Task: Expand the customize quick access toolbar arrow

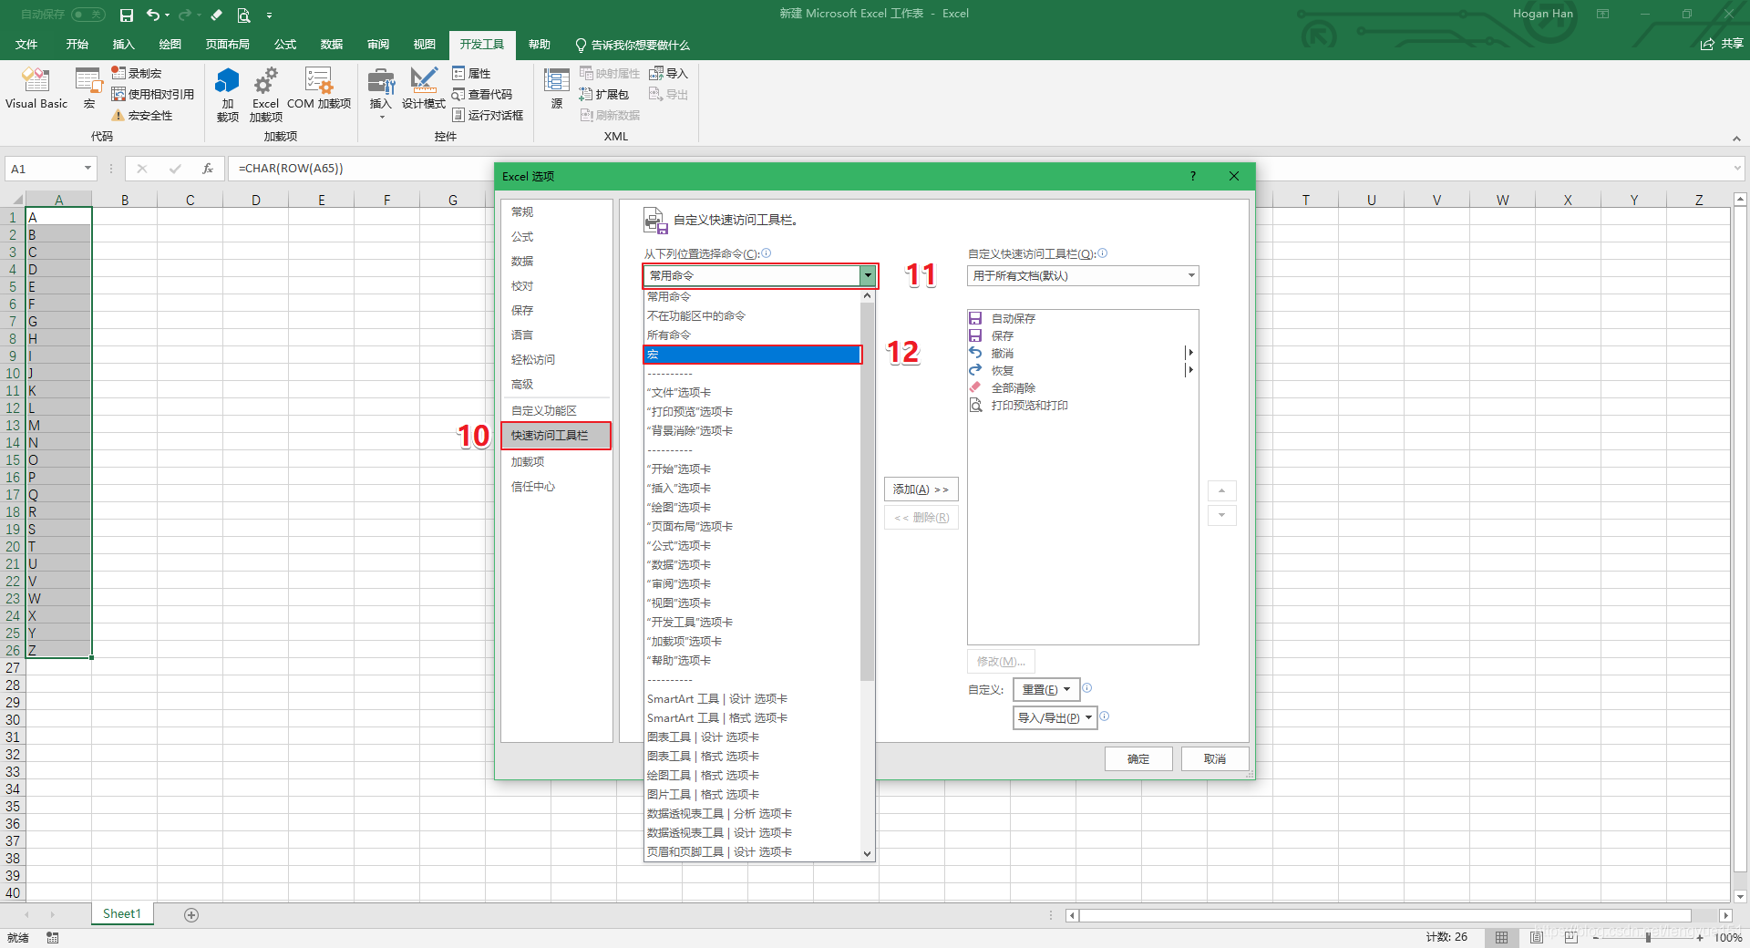Action: point(269,15)
